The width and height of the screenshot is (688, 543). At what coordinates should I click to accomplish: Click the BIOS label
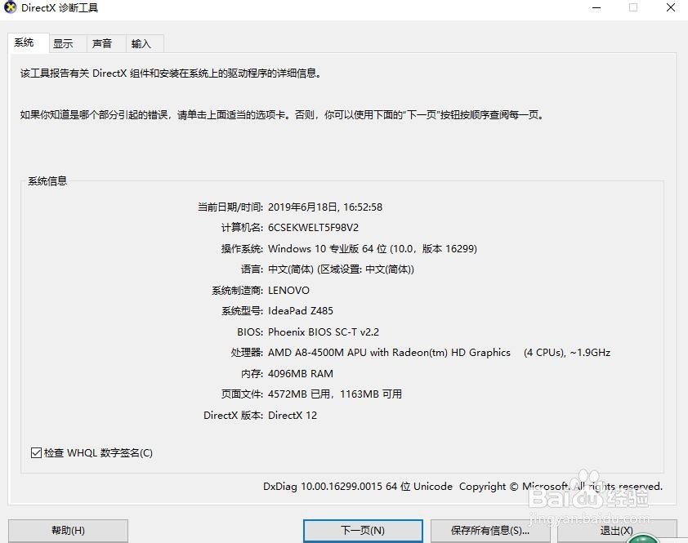250,332
